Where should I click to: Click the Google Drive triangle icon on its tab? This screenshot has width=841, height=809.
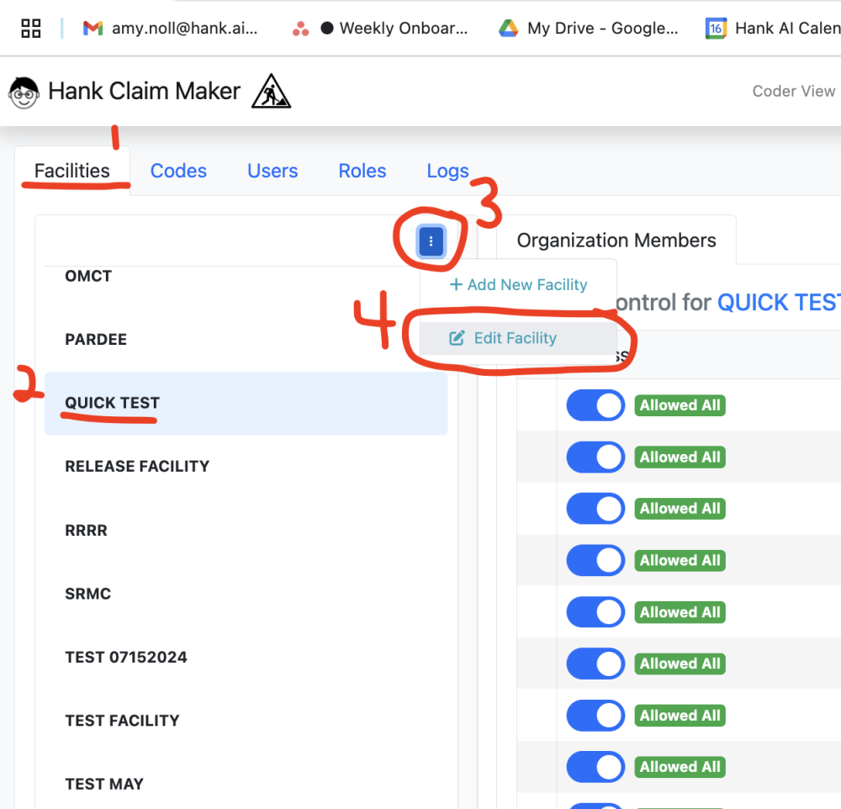[x=508, y=28]
